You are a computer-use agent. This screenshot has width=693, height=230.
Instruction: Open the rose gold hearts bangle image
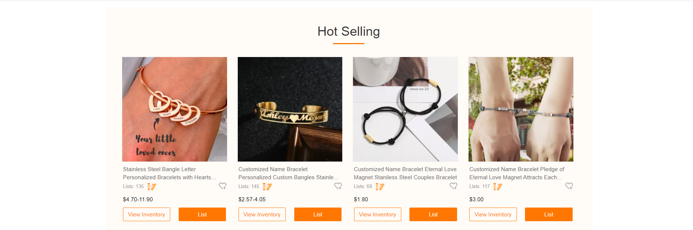(175, 109)
